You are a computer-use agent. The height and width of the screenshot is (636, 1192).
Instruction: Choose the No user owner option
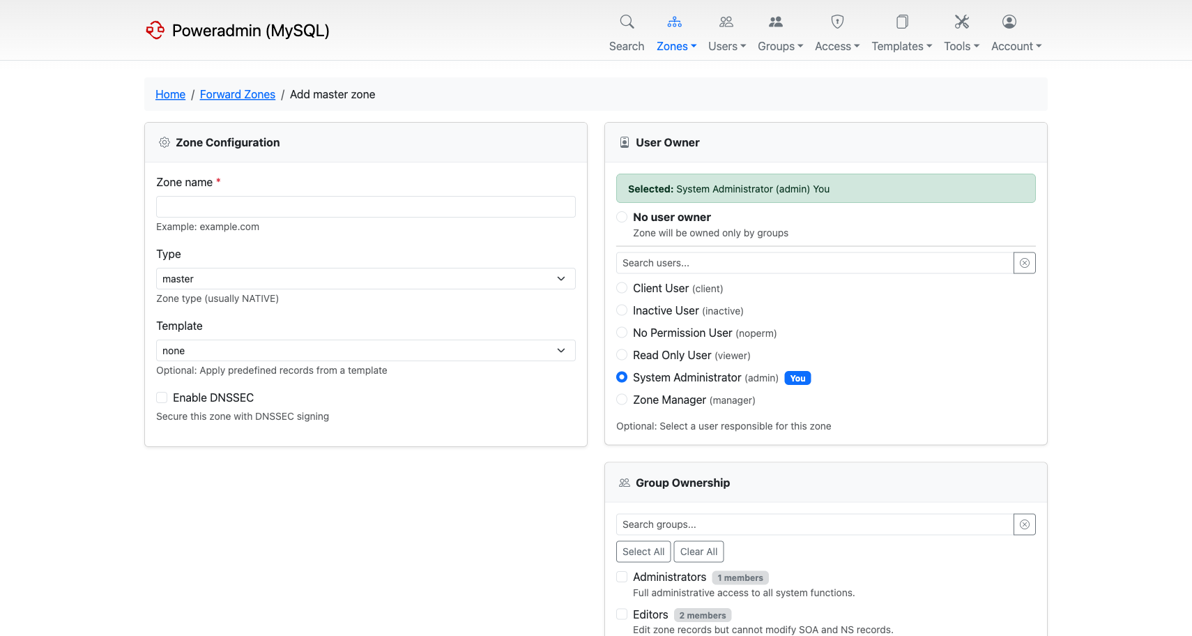[x=622, y=217]
